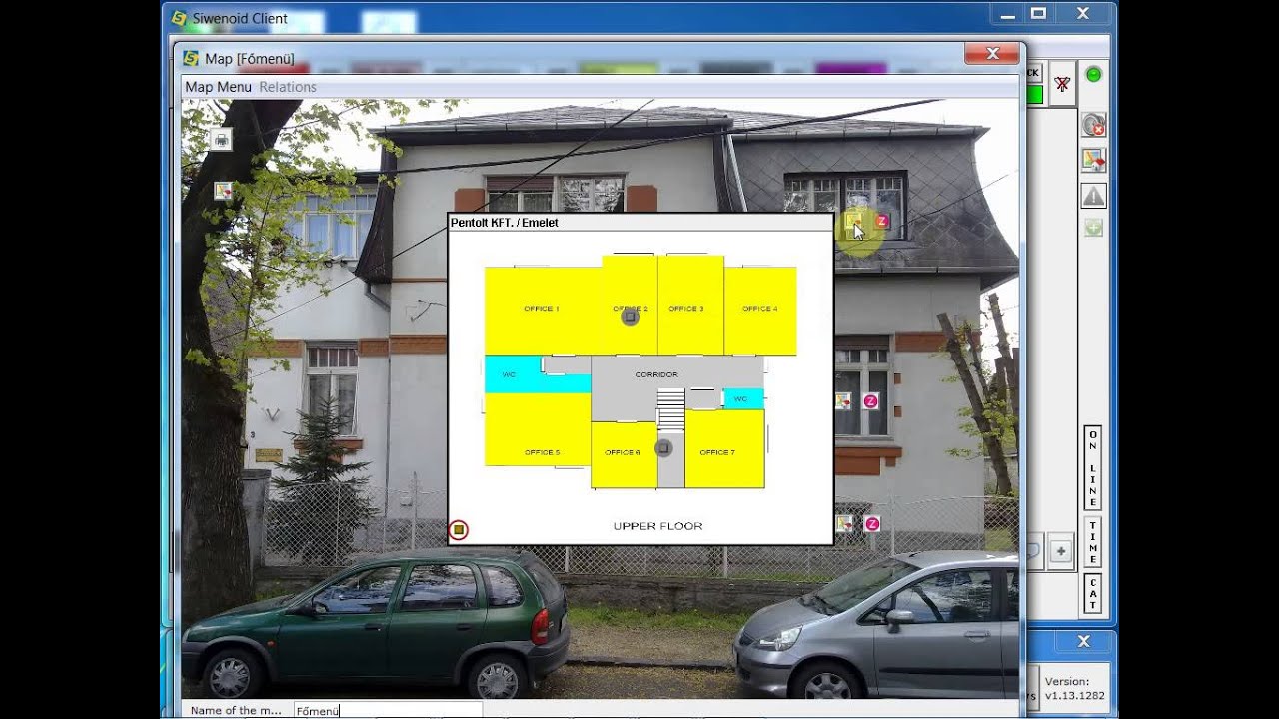
Task: Click the plus button at the bottom of the client panel
Action: point(1060,550)
